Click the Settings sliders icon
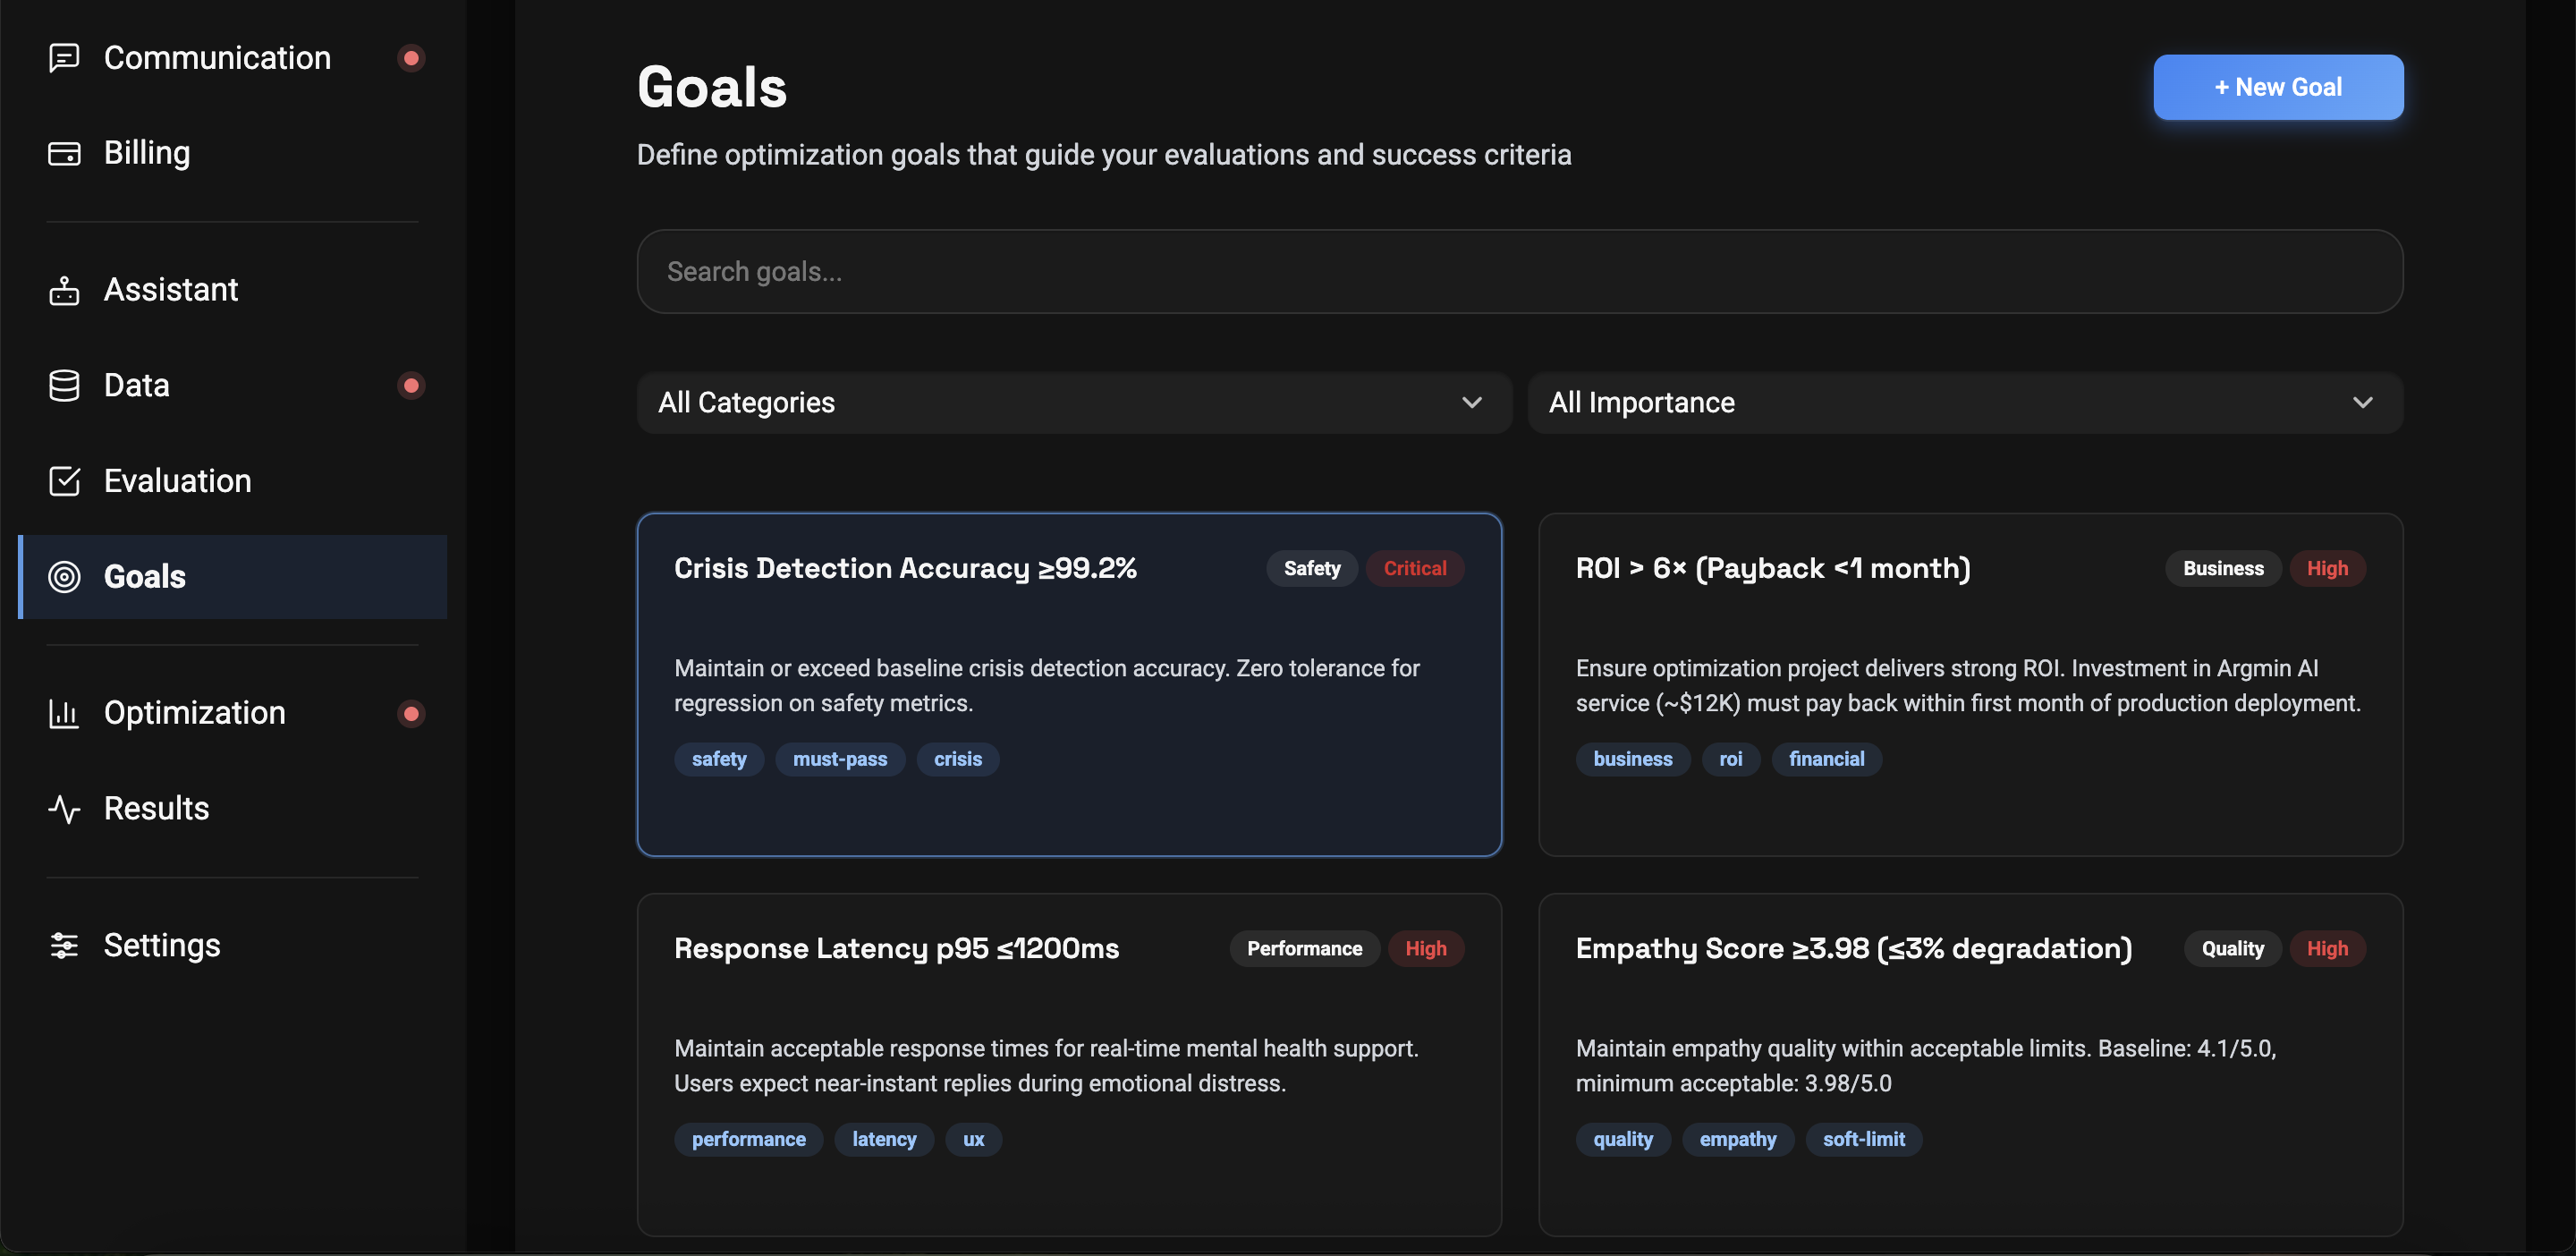The width and height of the screenshot is (2576, 1256). tap(64, 945)
